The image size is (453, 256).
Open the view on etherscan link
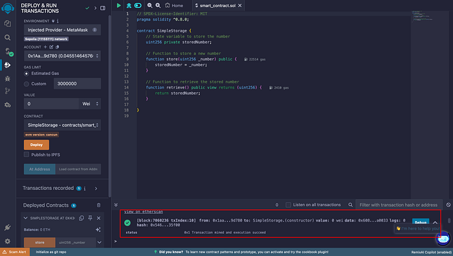coord(144,212)
